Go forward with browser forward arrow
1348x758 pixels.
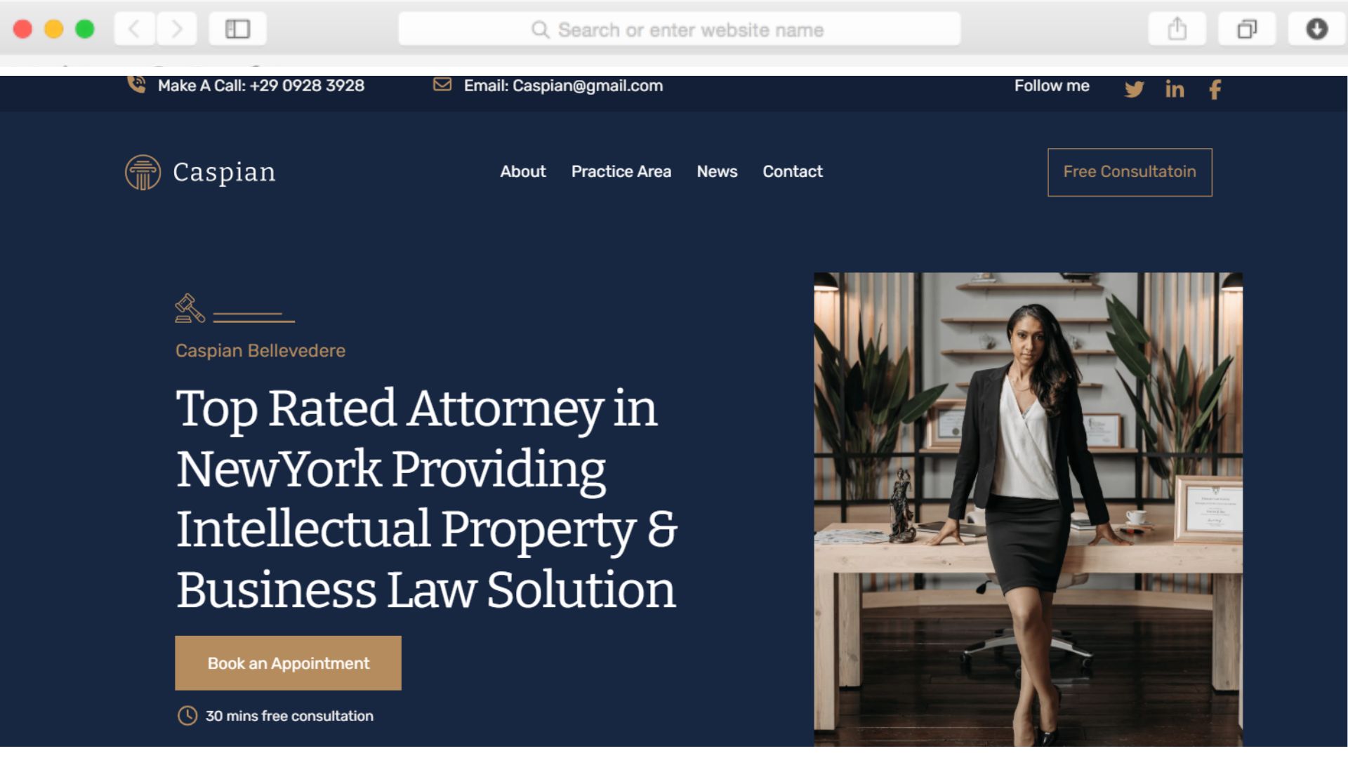[176, 29]
